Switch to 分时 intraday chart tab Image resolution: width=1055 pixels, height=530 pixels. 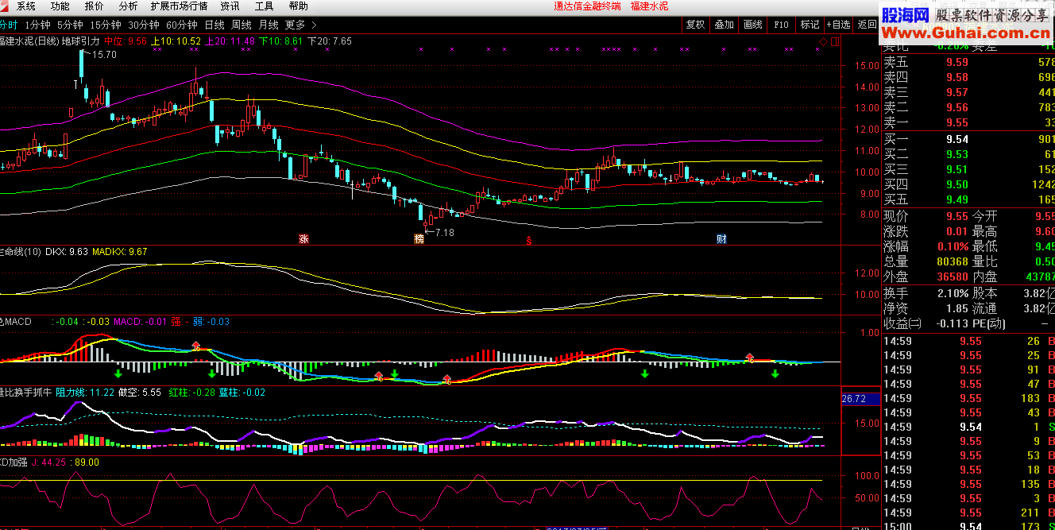coord(8,25)
